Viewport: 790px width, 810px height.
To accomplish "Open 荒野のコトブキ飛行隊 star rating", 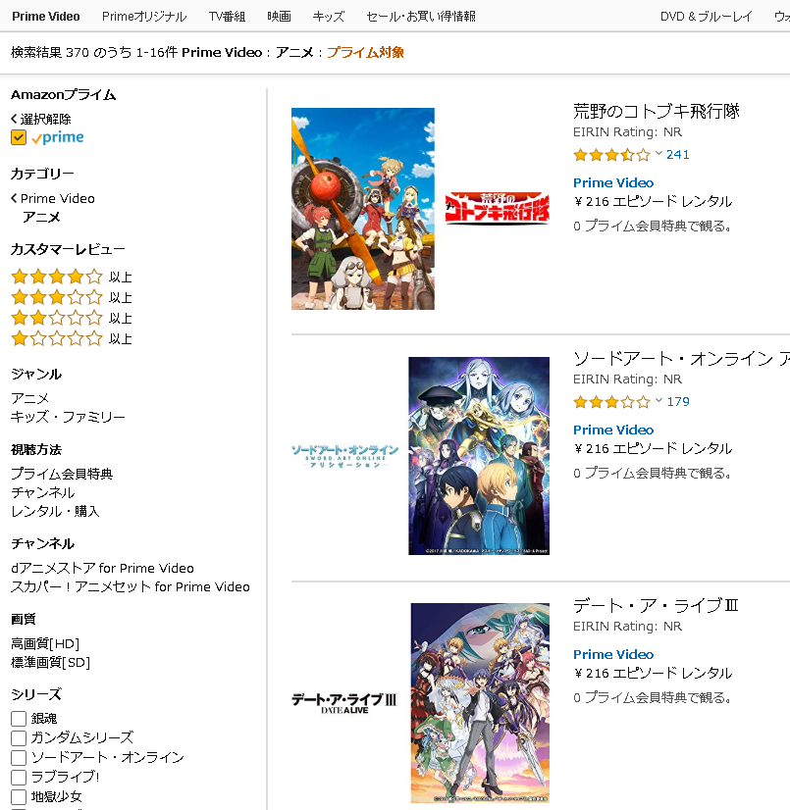I will pyautogui.click(x=611, y=155).
